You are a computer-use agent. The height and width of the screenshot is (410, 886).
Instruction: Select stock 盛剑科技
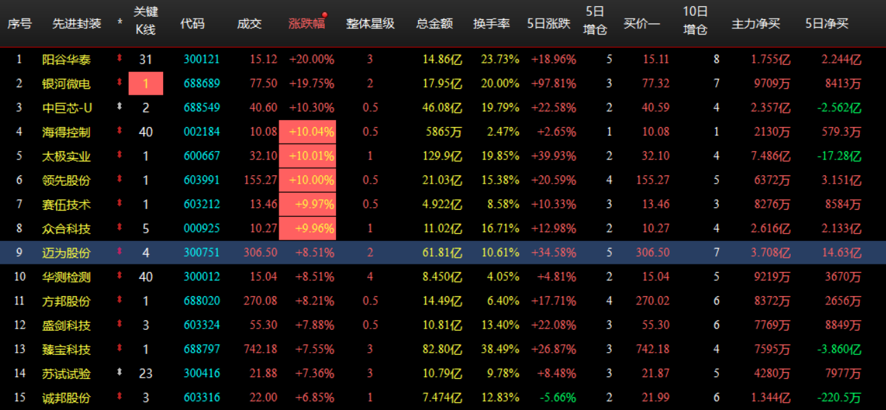coord(66,326)
